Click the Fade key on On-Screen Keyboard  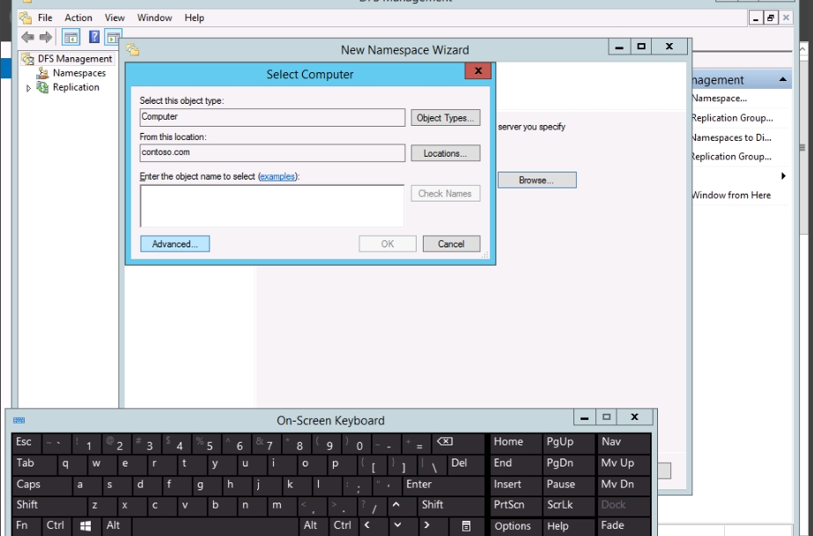tap(624, 525)
